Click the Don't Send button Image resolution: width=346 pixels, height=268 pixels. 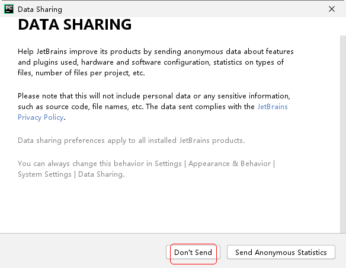[x=193, y=252]
